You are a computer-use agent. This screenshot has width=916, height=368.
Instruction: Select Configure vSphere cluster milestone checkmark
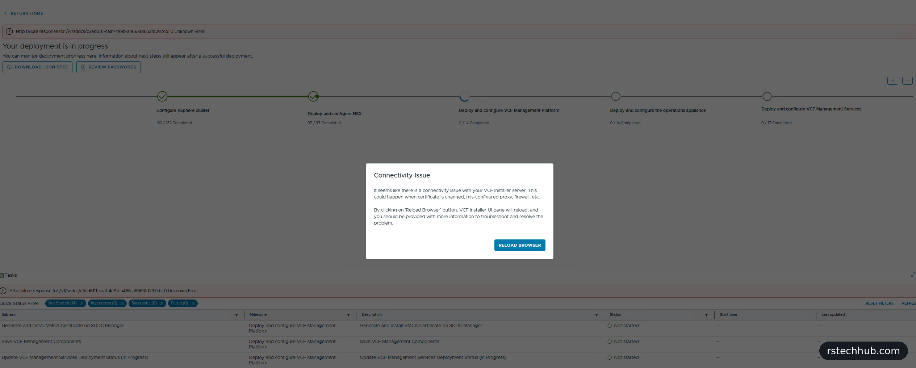(x=162, y=96)
